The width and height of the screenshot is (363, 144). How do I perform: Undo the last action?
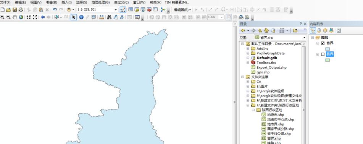tap(55, 9)
